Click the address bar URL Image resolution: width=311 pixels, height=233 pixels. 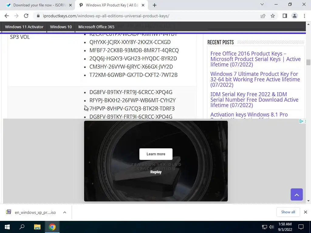click(106, 16)
